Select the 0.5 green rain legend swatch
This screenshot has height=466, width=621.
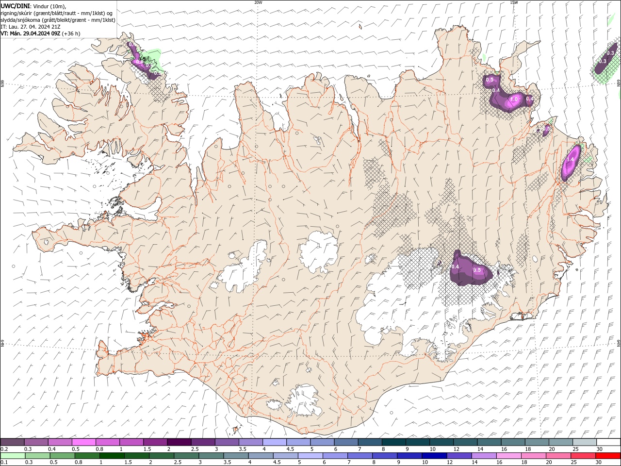pyautogui.click(x=62, y=456)
